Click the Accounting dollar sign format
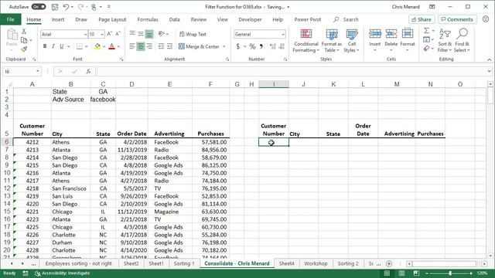The height and width of the screenshot is (278, 495). (237, 46)
